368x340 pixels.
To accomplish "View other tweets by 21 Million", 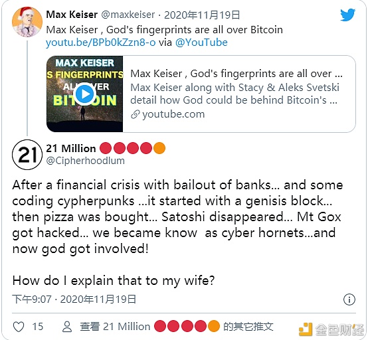I will [177, 327].
